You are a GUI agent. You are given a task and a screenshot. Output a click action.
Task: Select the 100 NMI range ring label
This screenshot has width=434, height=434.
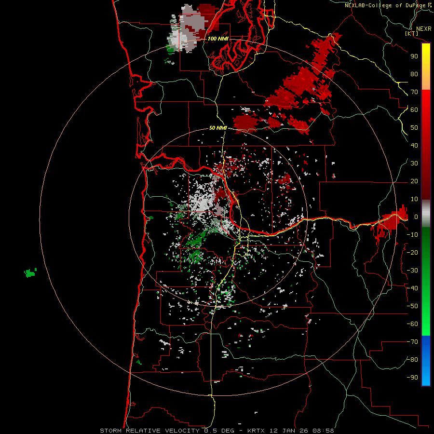click(x=218, y=39)
